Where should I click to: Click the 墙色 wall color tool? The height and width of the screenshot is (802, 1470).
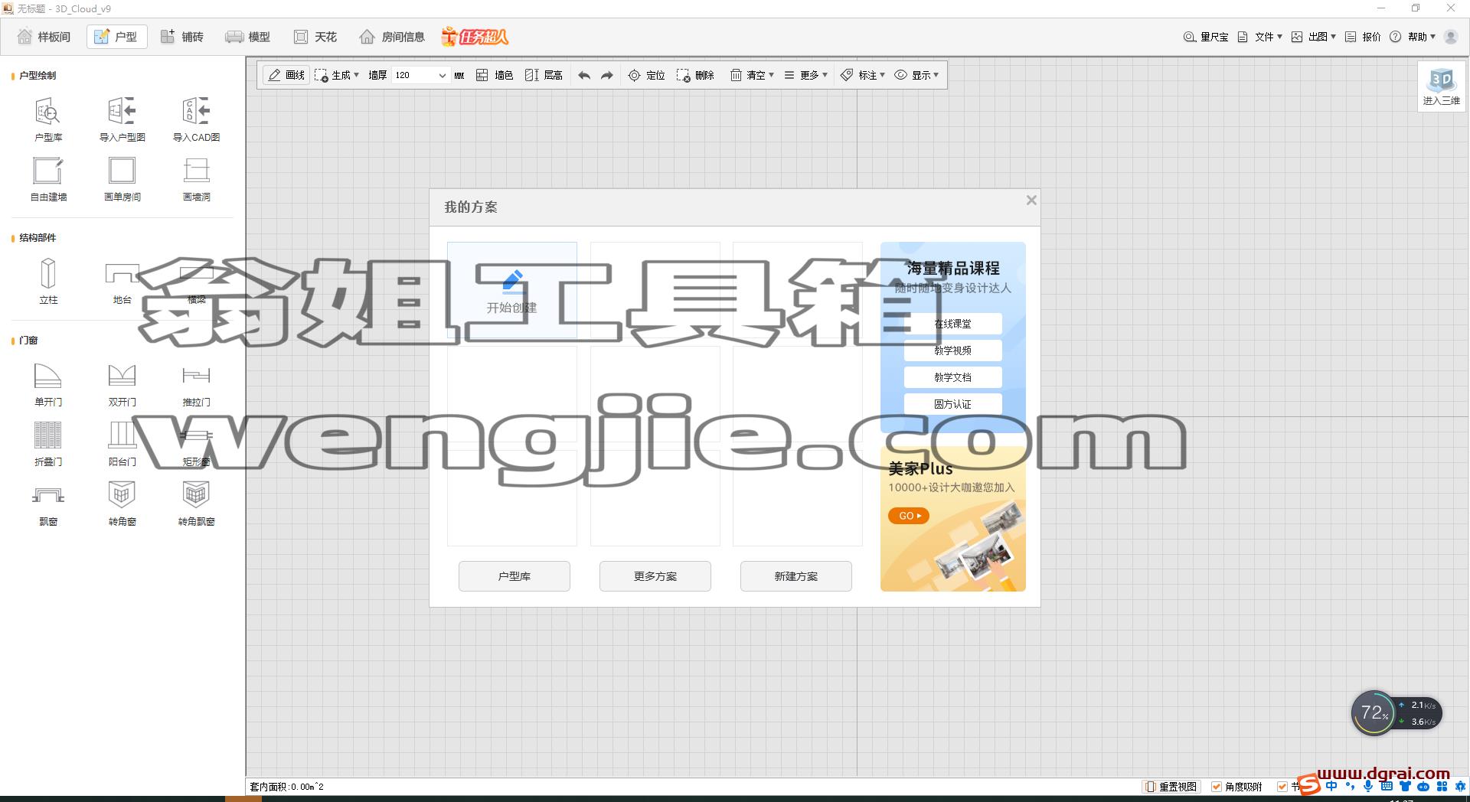coord(495,75)
